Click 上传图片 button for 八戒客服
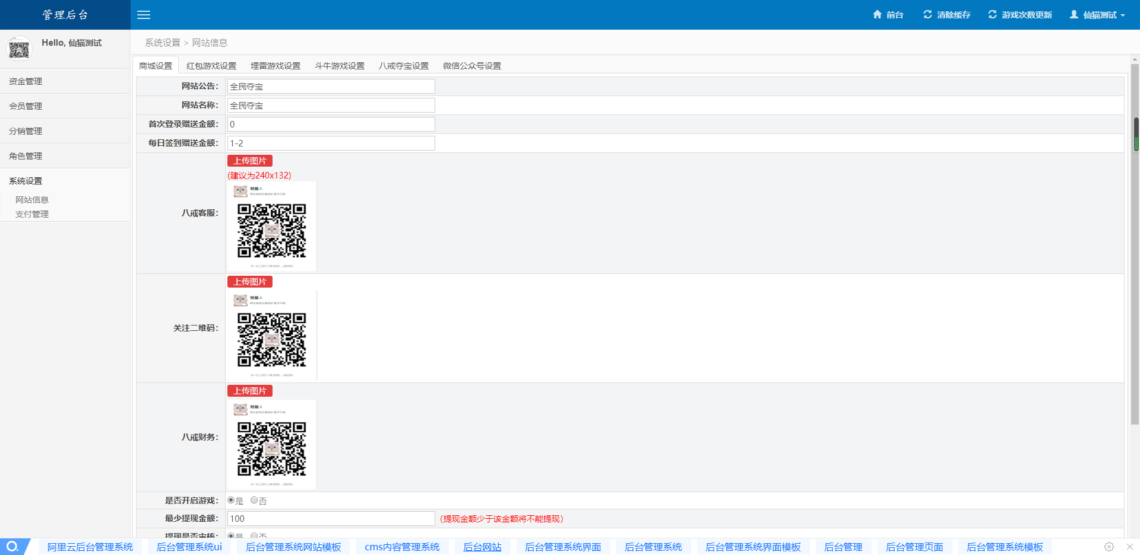 (250, 161)
